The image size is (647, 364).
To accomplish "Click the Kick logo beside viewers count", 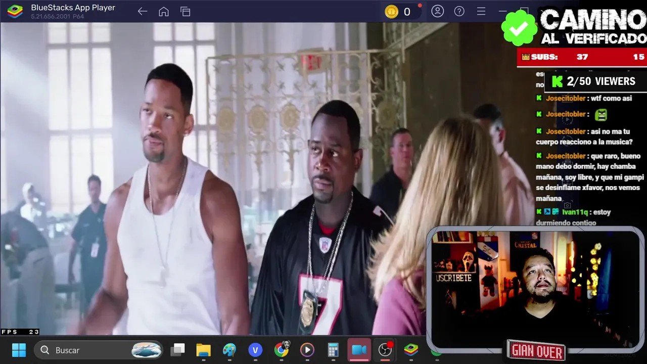I will [557, 81].
